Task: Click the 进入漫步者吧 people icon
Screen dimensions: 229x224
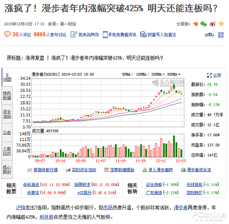Action: click(x=145, y=170)
